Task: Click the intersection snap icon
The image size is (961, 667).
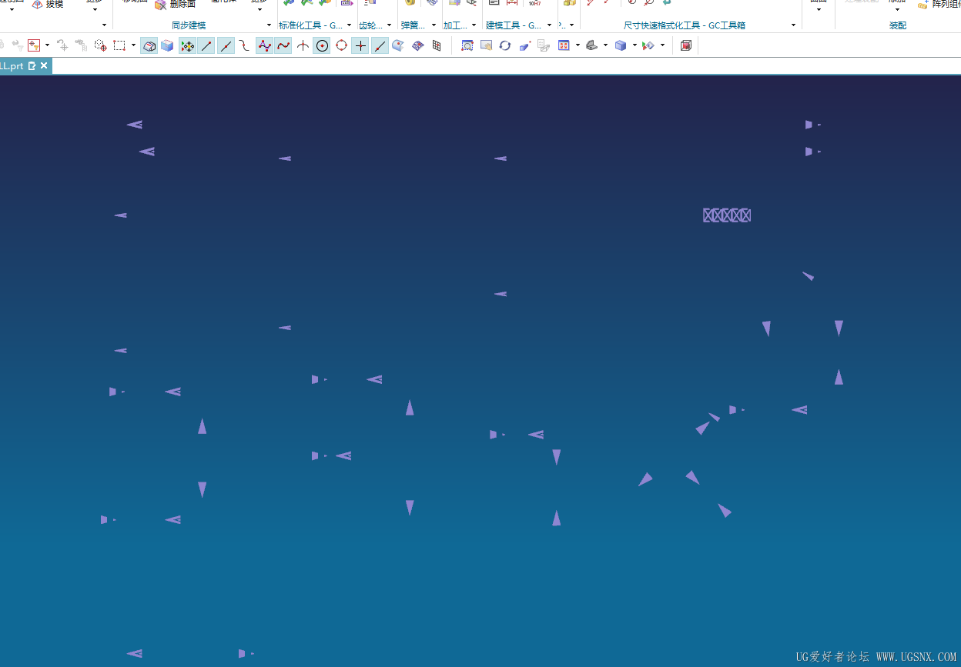Action: (303, 45)
